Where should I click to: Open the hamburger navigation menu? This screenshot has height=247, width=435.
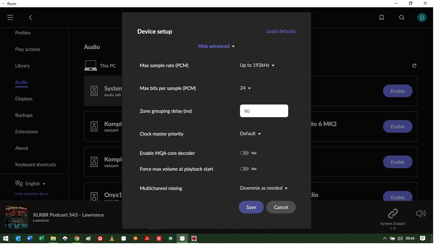click(10, 17)
